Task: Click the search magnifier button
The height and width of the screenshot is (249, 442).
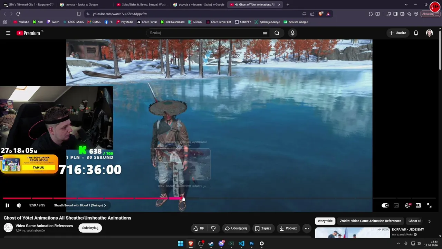Action: click(277, 33)
